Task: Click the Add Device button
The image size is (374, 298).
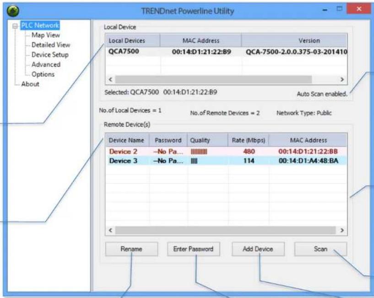Action: (258, 249)
